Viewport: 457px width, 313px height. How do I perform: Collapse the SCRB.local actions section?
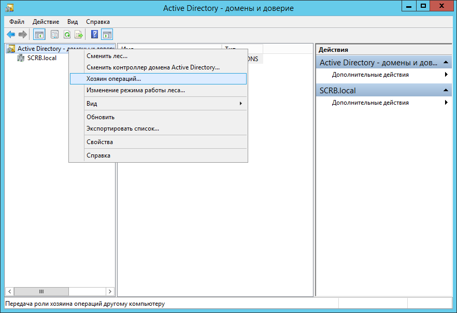[x=447, y=91]
